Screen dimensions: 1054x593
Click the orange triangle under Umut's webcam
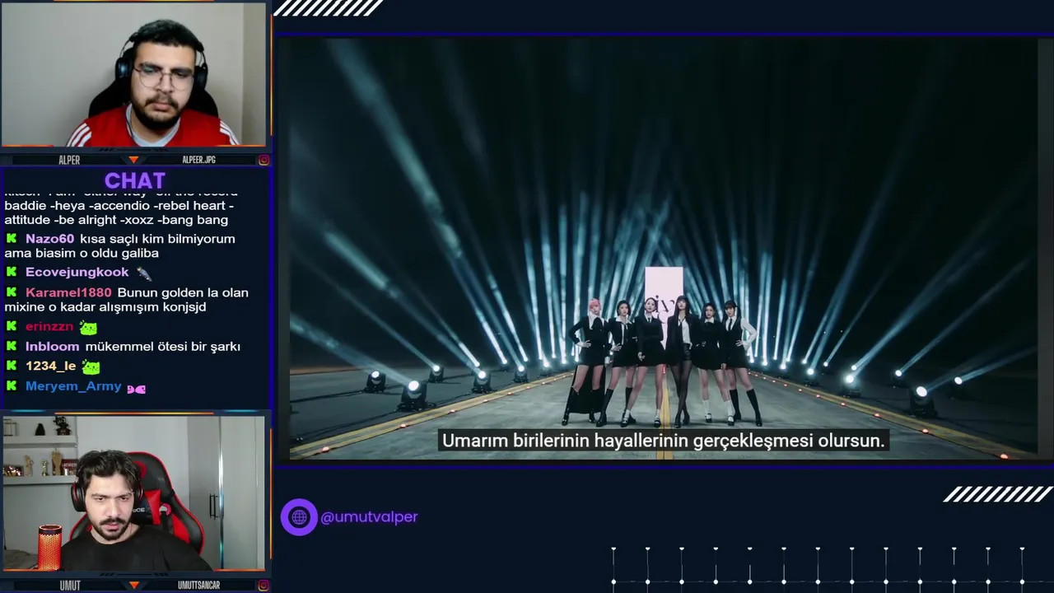[133, 586]
